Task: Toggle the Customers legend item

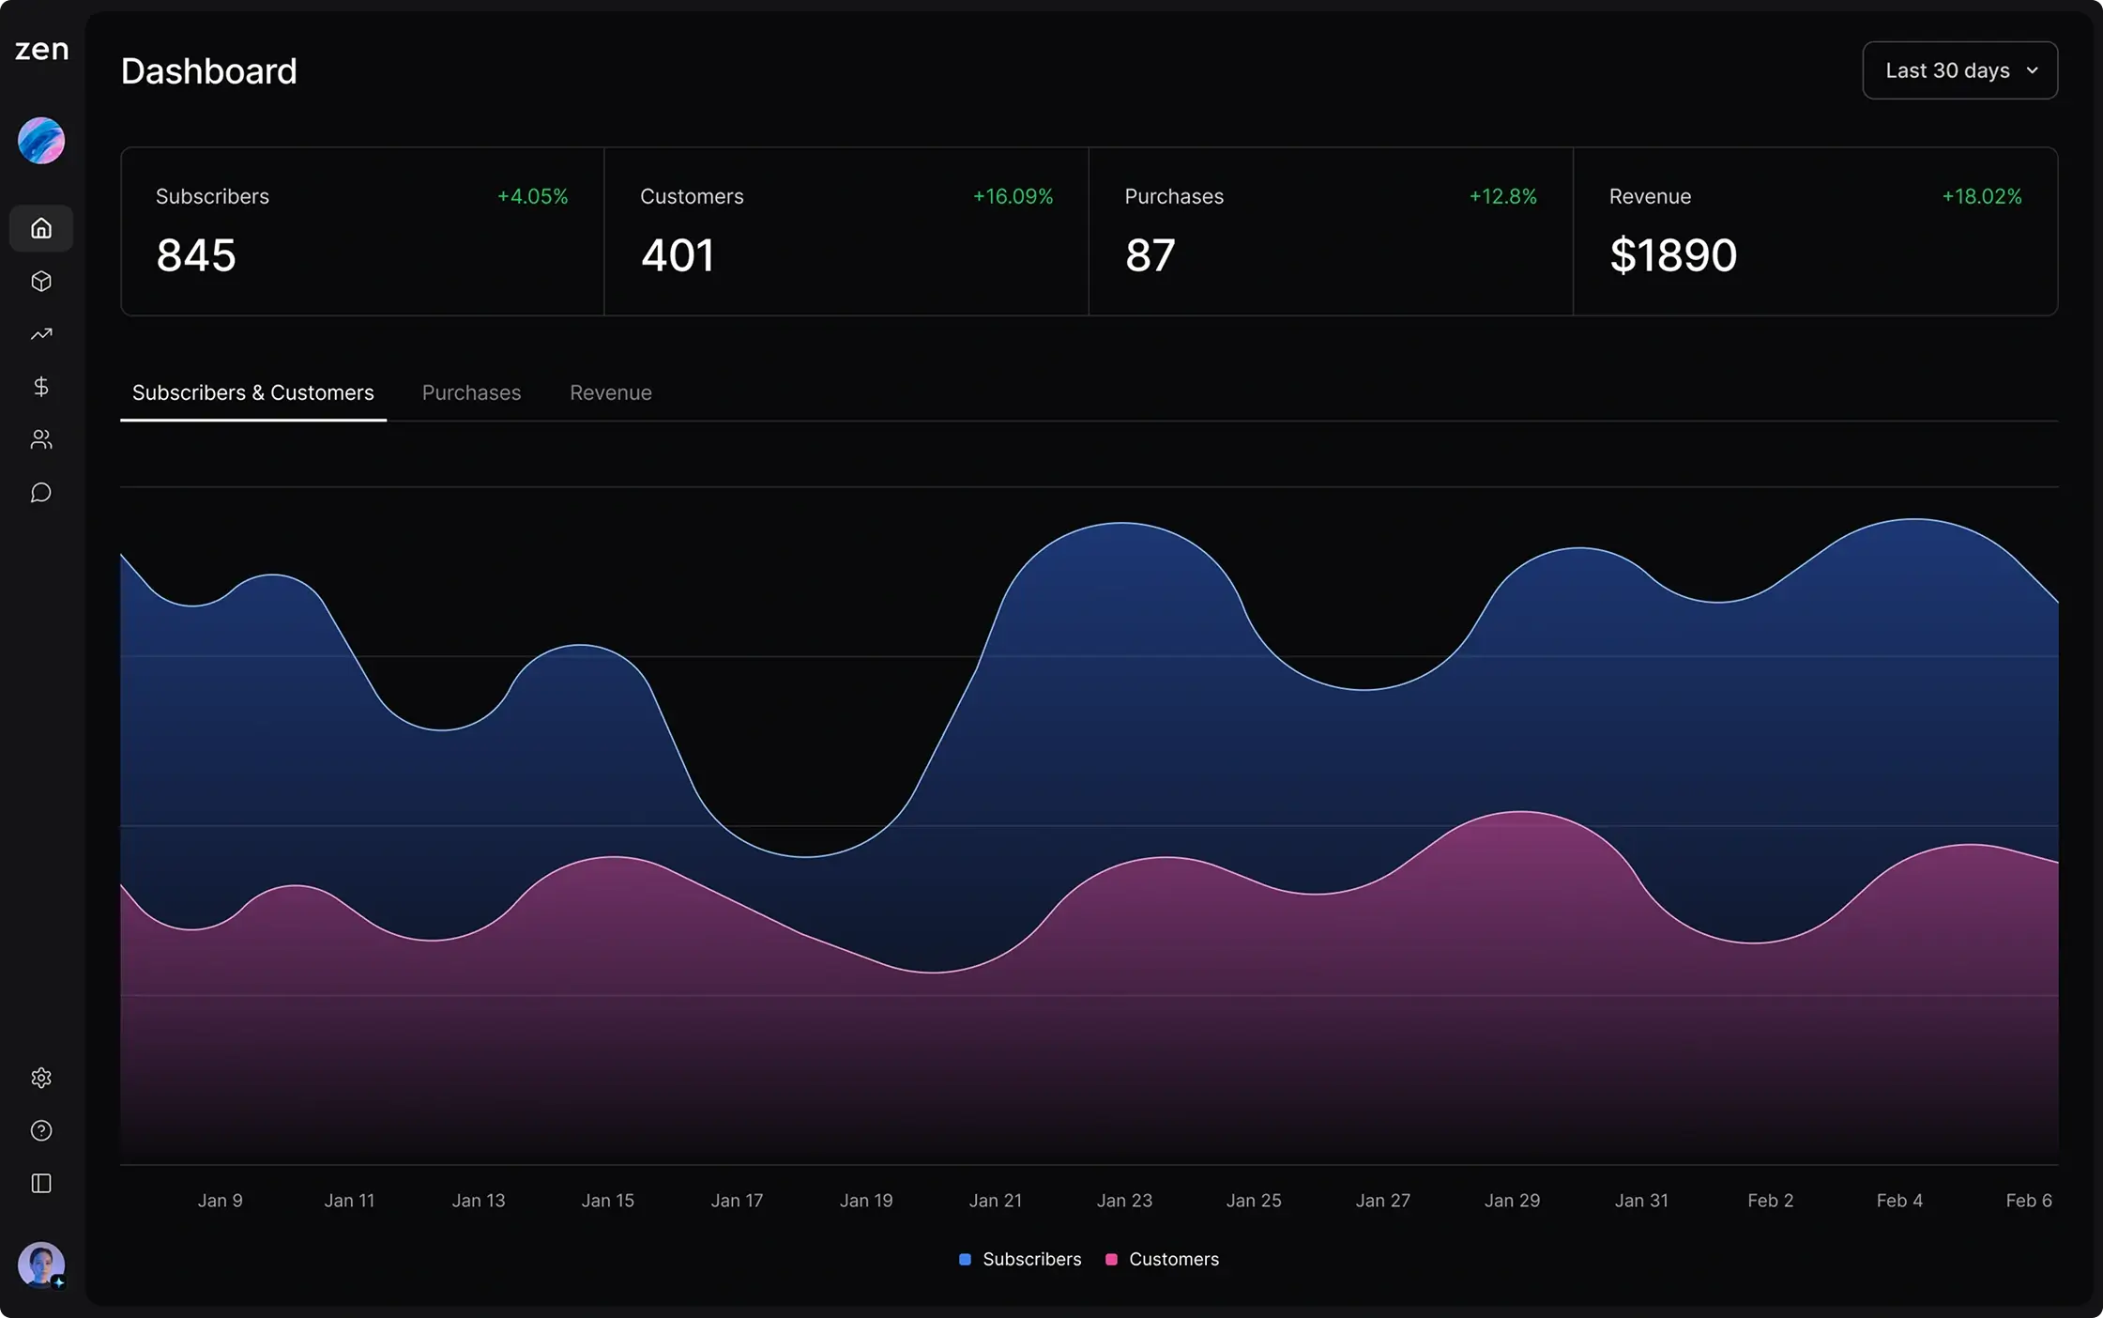Action: (x=1161, y=1259)
